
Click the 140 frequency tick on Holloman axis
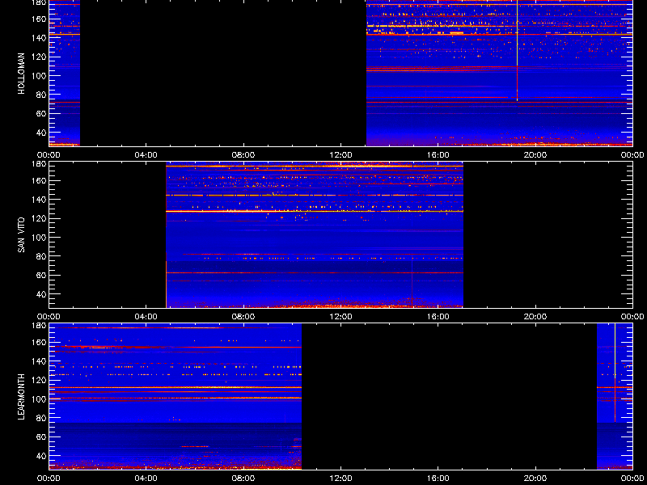click(x=40, y=37)
